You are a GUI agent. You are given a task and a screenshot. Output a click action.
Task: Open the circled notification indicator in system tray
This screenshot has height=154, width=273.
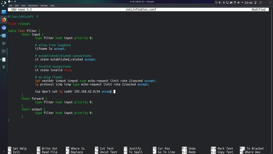[216, 3]
